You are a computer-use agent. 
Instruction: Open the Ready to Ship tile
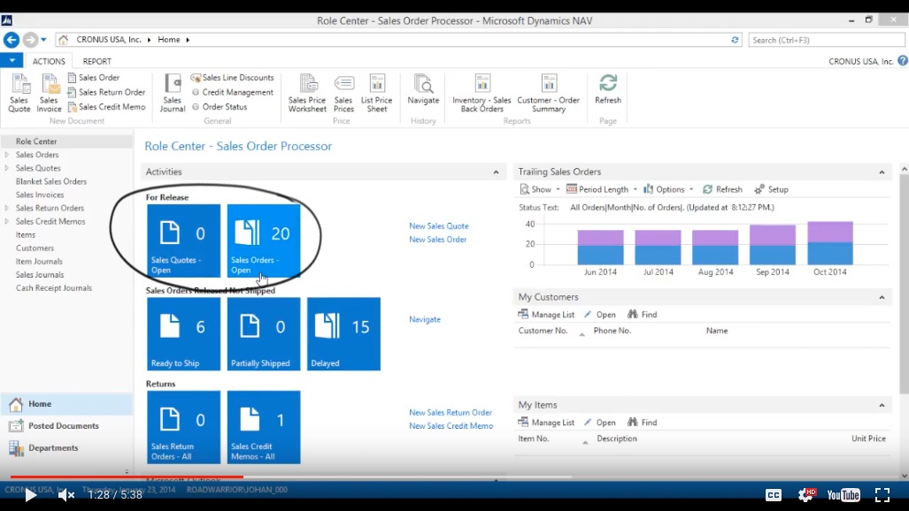tap(184, 333)
